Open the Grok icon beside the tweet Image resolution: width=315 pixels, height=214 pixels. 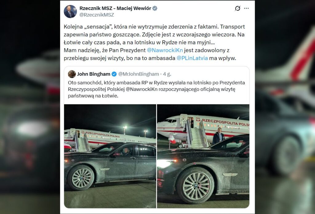(237, 8)
